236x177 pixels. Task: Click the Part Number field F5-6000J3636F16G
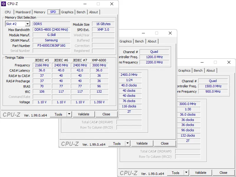point(51,46)
